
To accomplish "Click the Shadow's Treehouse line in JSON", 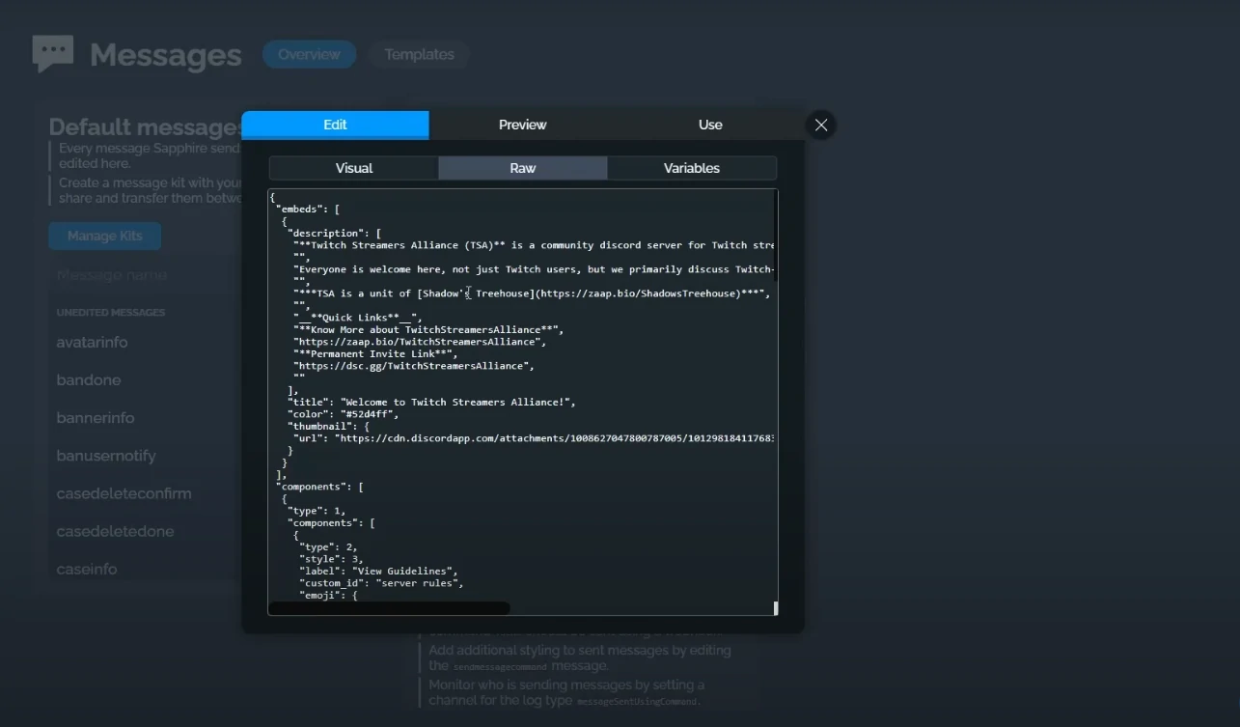I will coord(532,294).
